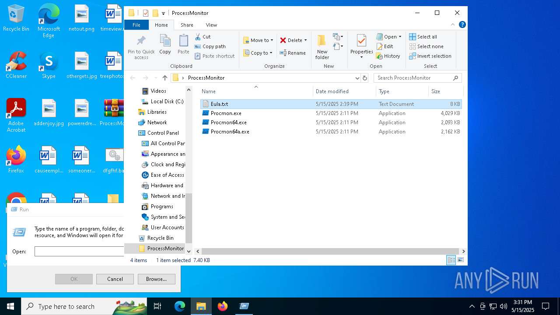Screen dimensions: 560x315
Task: Click Copy path in ribbon
Action: point(210,46)
